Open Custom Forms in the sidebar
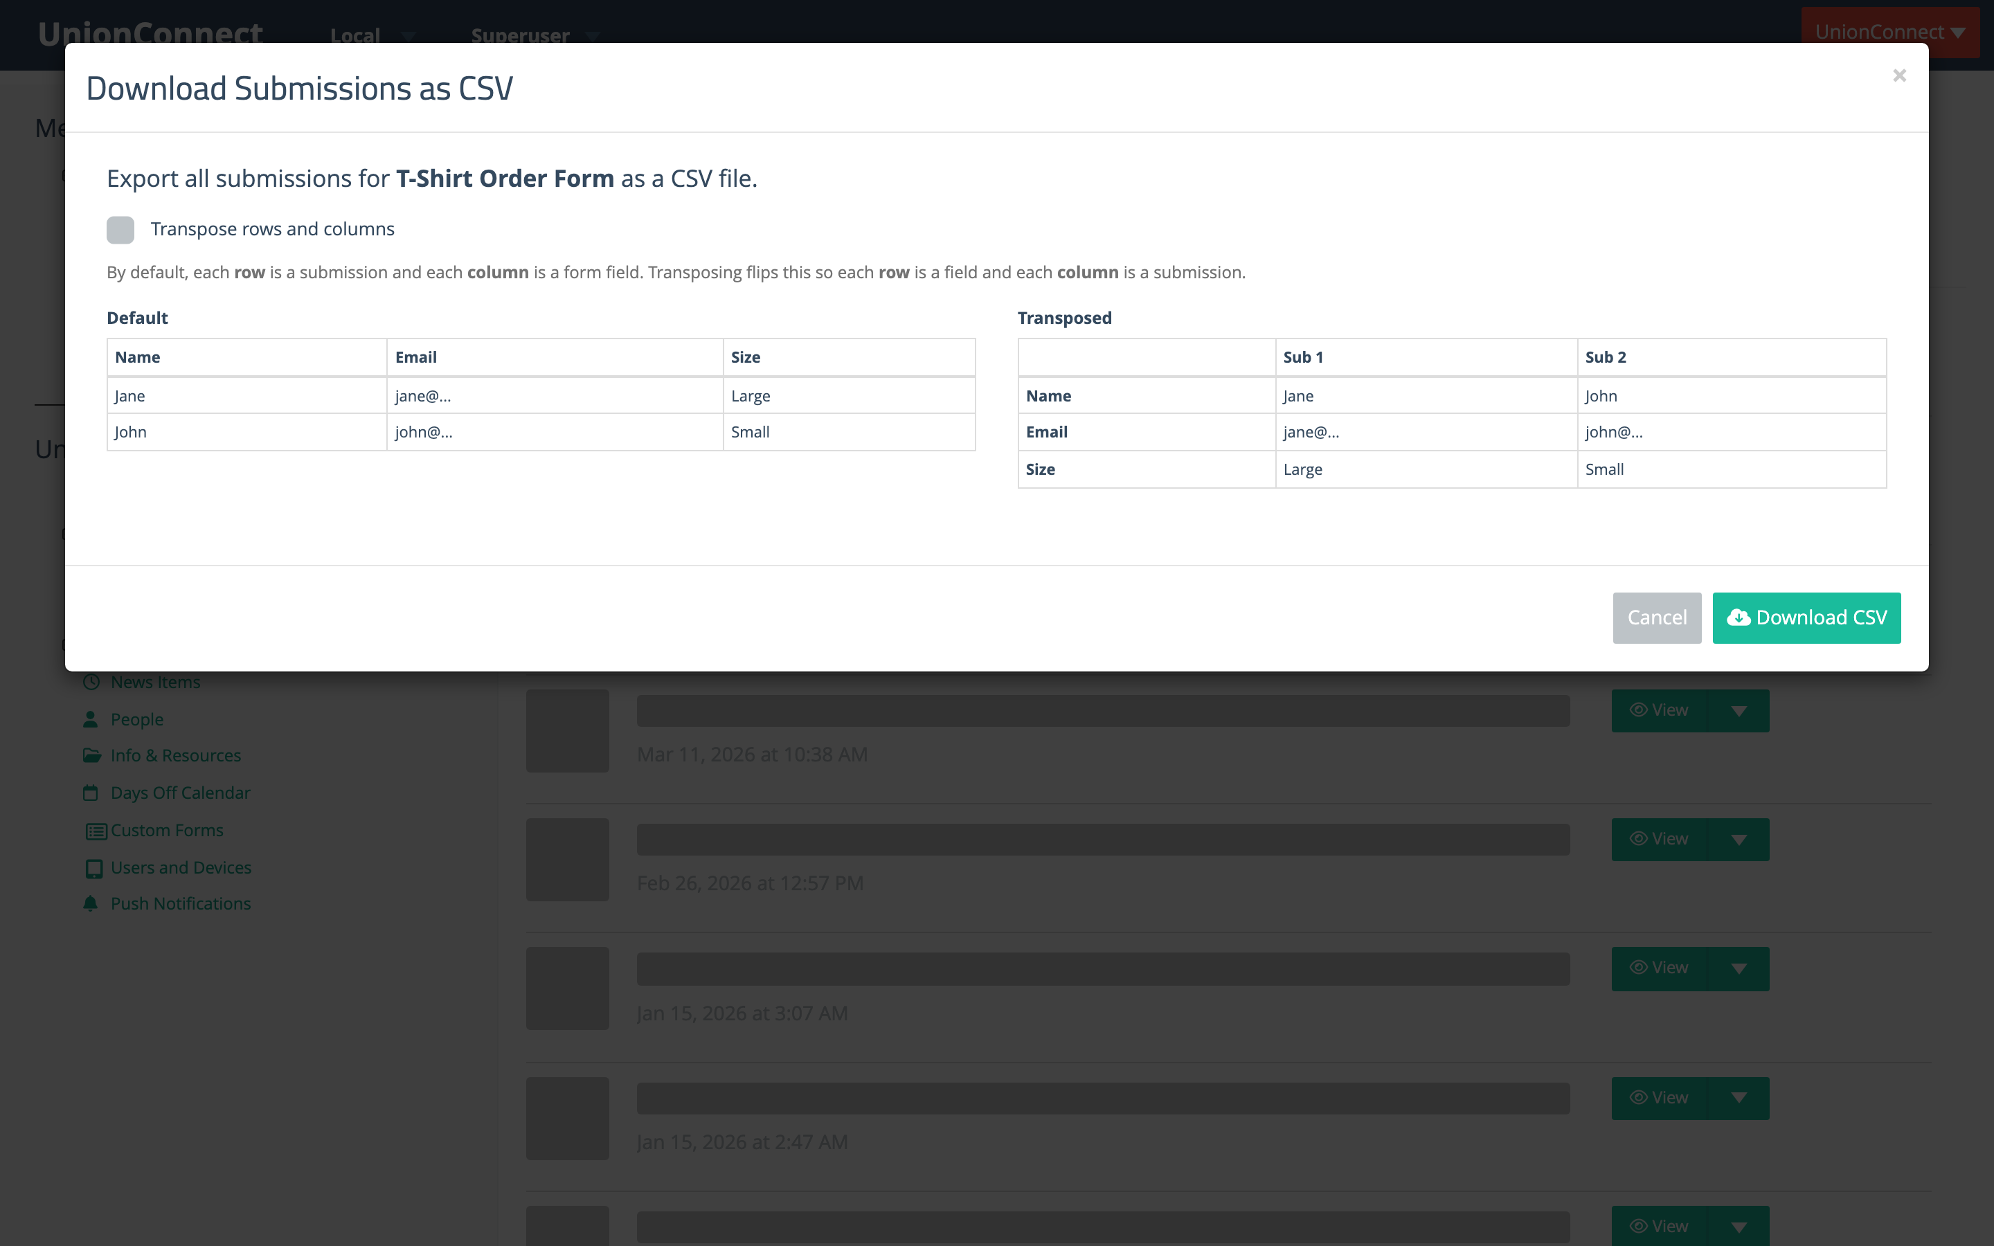 tap(166, 831)
